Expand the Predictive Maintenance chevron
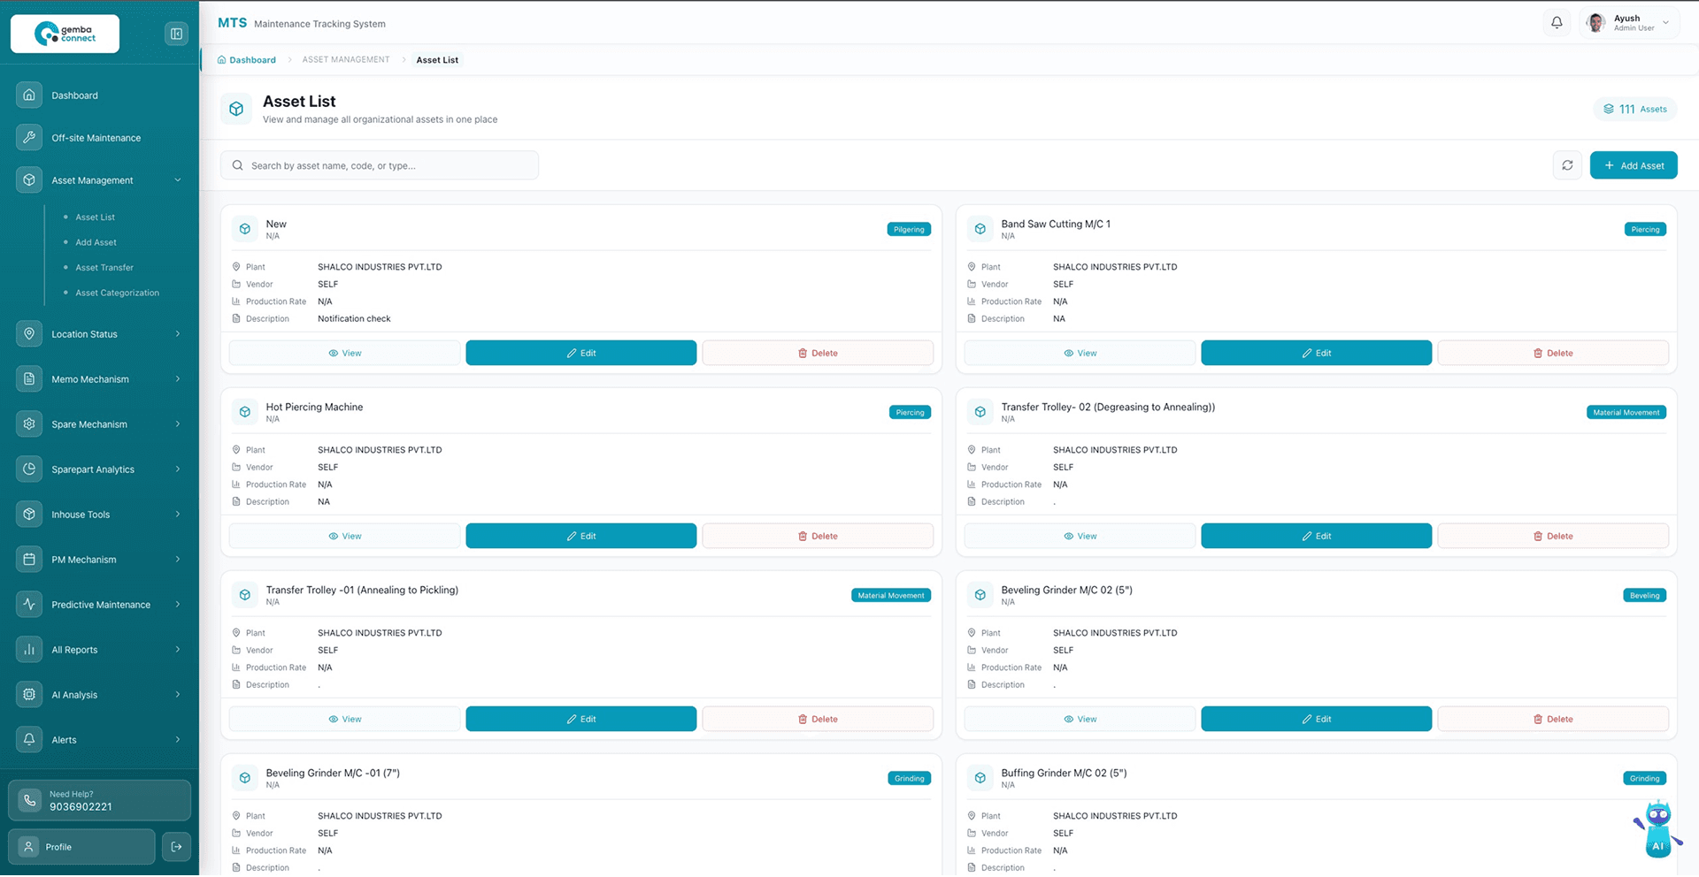This screenshot has width=1699, height=877. coord(178,605)
